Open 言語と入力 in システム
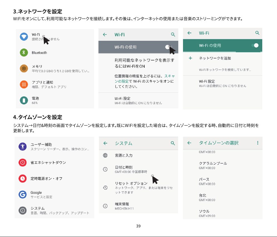The width and height of the screenshot is (277, 237). click(x=138, y=155)
